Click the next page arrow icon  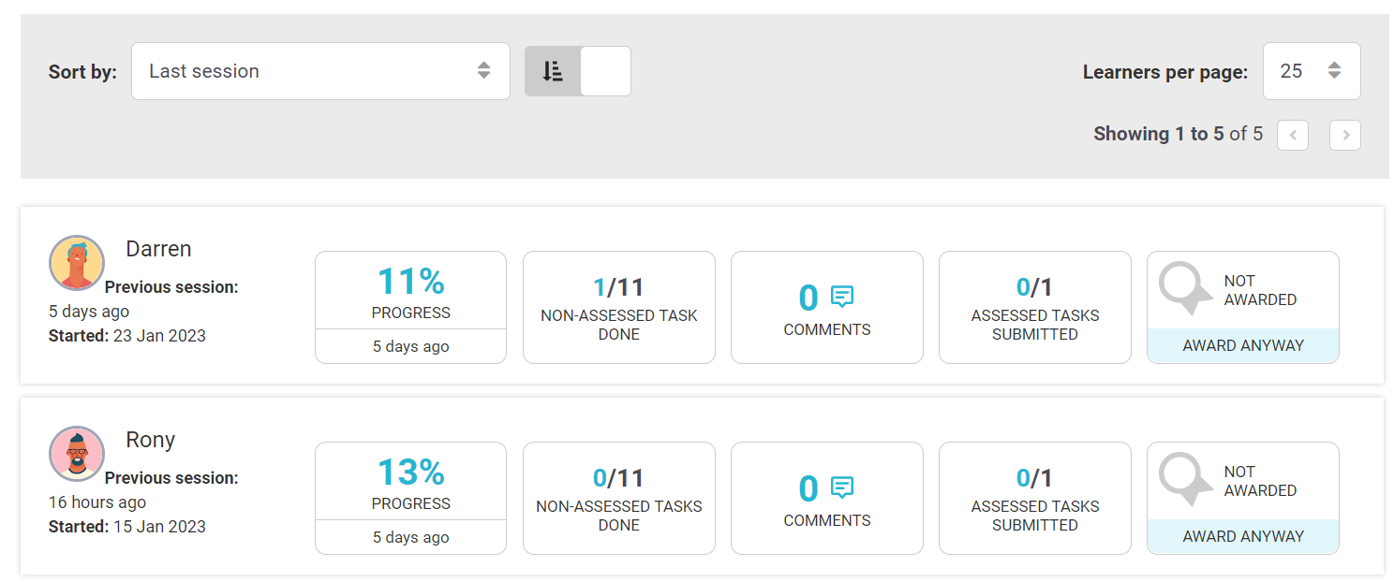click(1344, 135)
